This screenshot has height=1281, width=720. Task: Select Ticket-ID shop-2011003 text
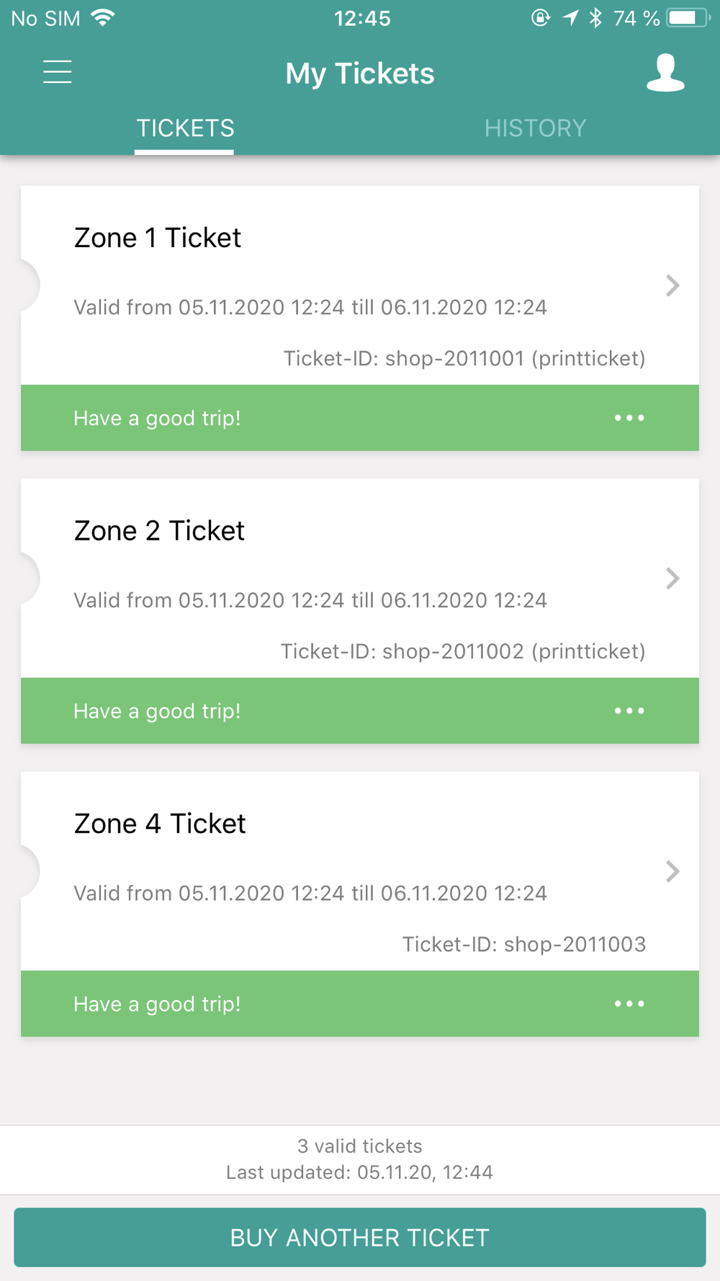(x=523, y=944)
